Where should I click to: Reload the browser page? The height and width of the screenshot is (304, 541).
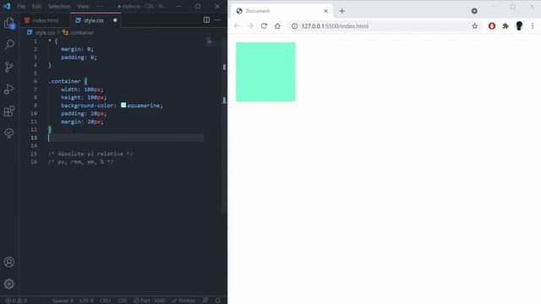[x=264, y=26]
